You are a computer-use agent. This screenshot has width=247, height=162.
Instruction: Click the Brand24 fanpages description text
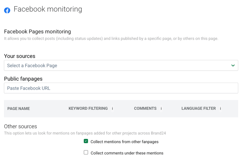85,133
